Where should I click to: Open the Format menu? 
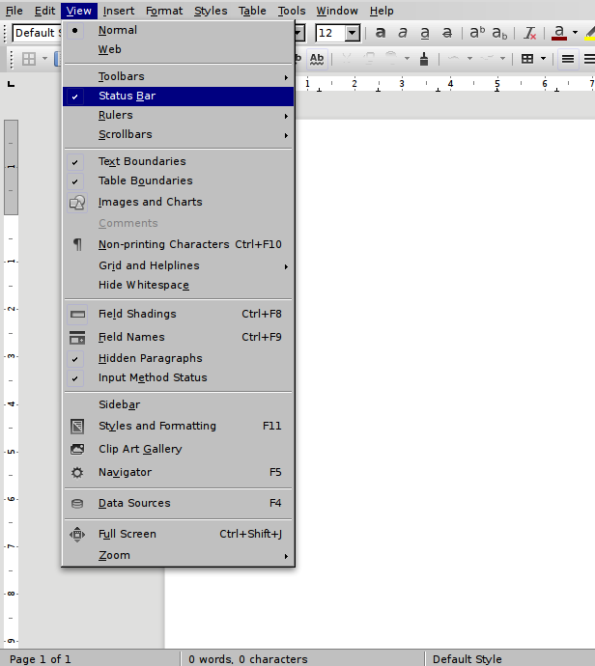(x=164, y=11)
